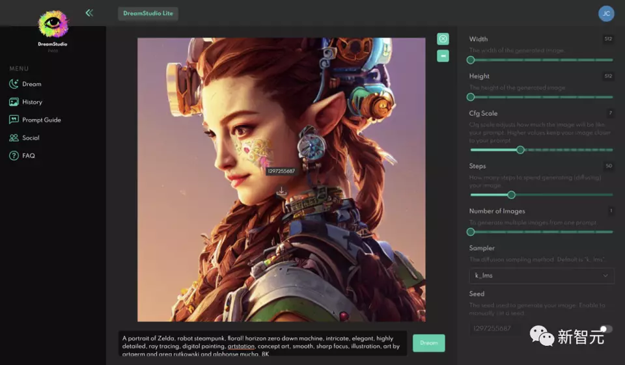Select the DreamStudio Lite tab
The height and width of the screenshot is (365, 625).
pos(148,13)
